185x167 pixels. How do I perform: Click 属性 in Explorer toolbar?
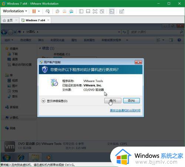tap(74, 40)
